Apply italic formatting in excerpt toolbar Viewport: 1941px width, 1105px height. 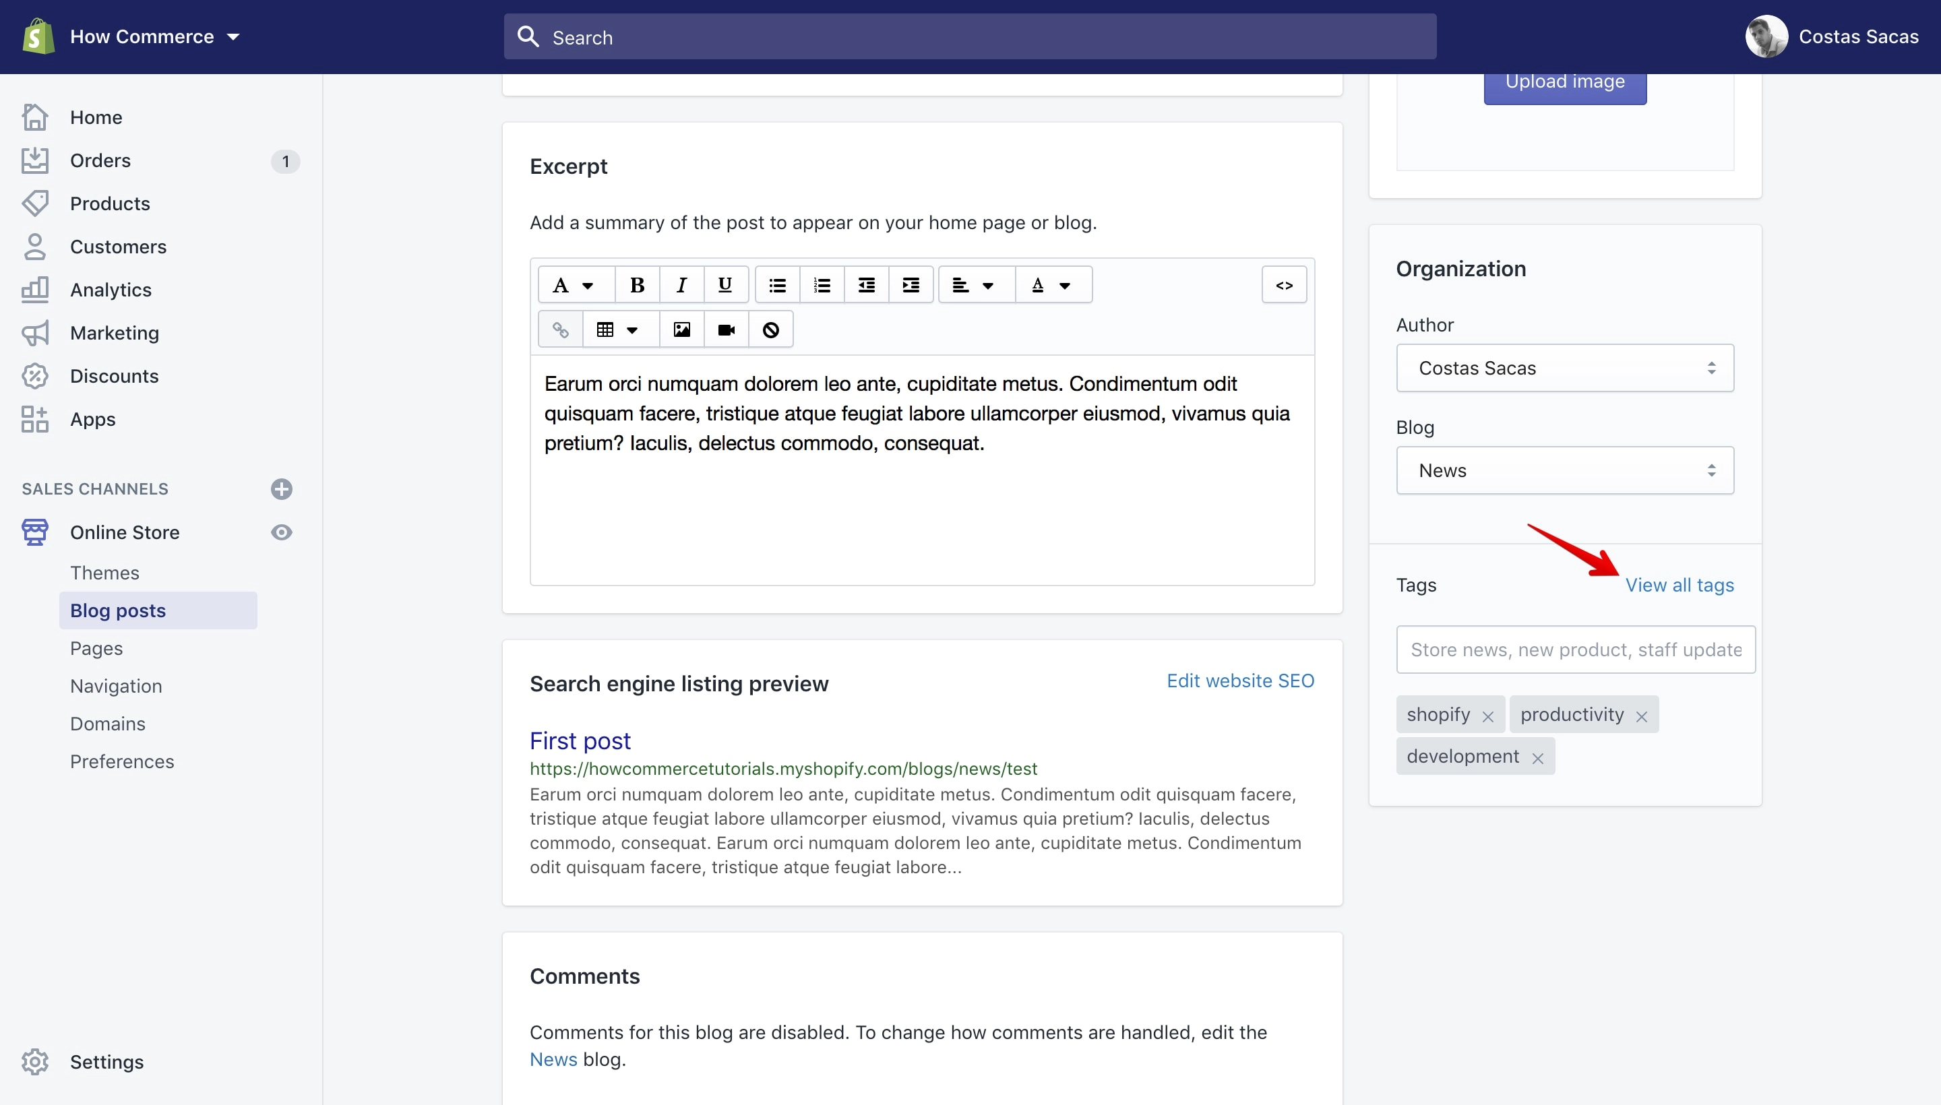pos(681,286)
